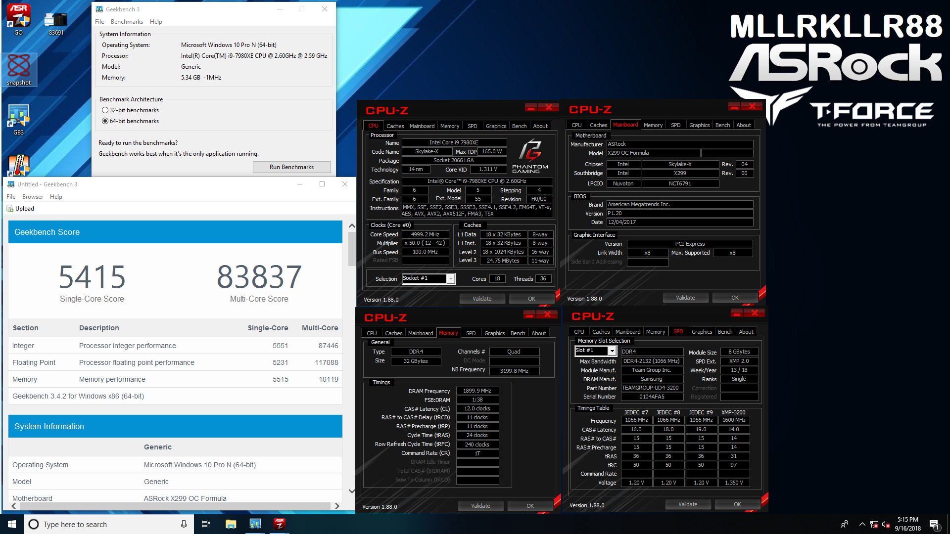Open Task View from the taskbar
This screenshot has width=950, height=534.
click(206, 524)
